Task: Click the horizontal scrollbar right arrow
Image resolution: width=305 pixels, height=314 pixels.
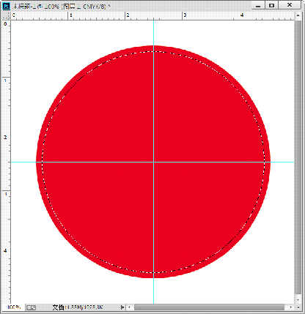Action: pyautogui.click(x=291, y=307)
